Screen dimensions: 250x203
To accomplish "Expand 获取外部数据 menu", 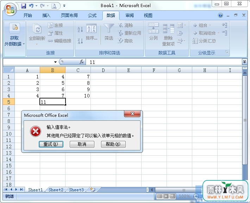I will 14,39.
